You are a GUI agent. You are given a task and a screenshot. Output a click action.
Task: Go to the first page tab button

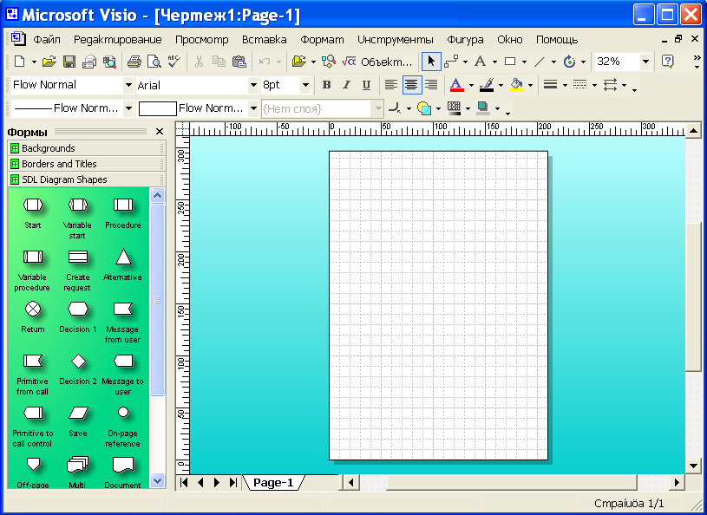[184, 483]
